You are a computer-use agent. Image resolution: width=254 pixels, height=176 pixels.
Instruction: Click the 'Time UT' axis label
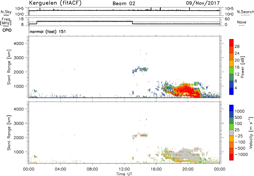pyautogui.click(x=124, y=174)
